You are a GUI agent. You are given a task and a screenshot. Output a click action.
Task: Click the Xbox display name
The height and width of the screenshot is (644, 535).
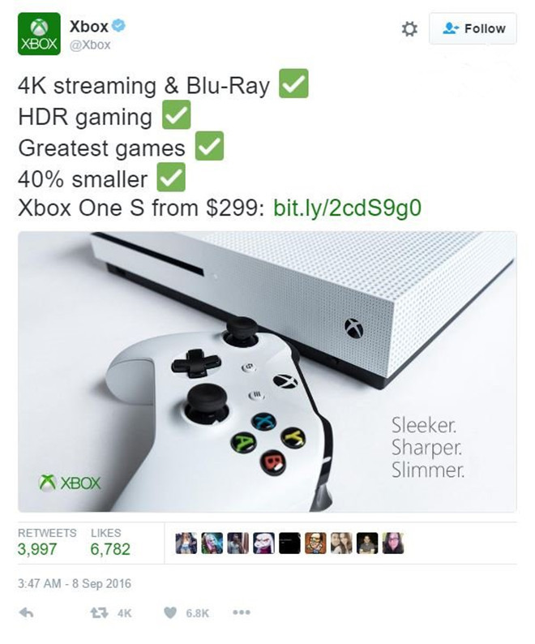pyautogui.click(x=88, y=26)
